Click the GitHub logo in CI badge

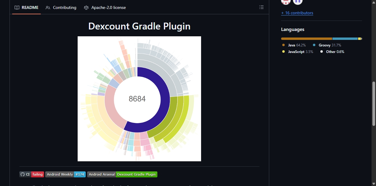(23, 174)
